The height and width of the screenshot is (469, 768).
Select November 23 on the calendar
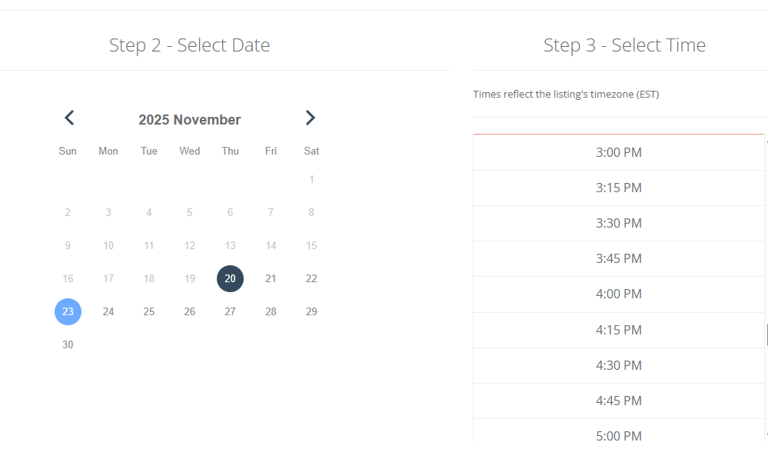click(68, 311)
